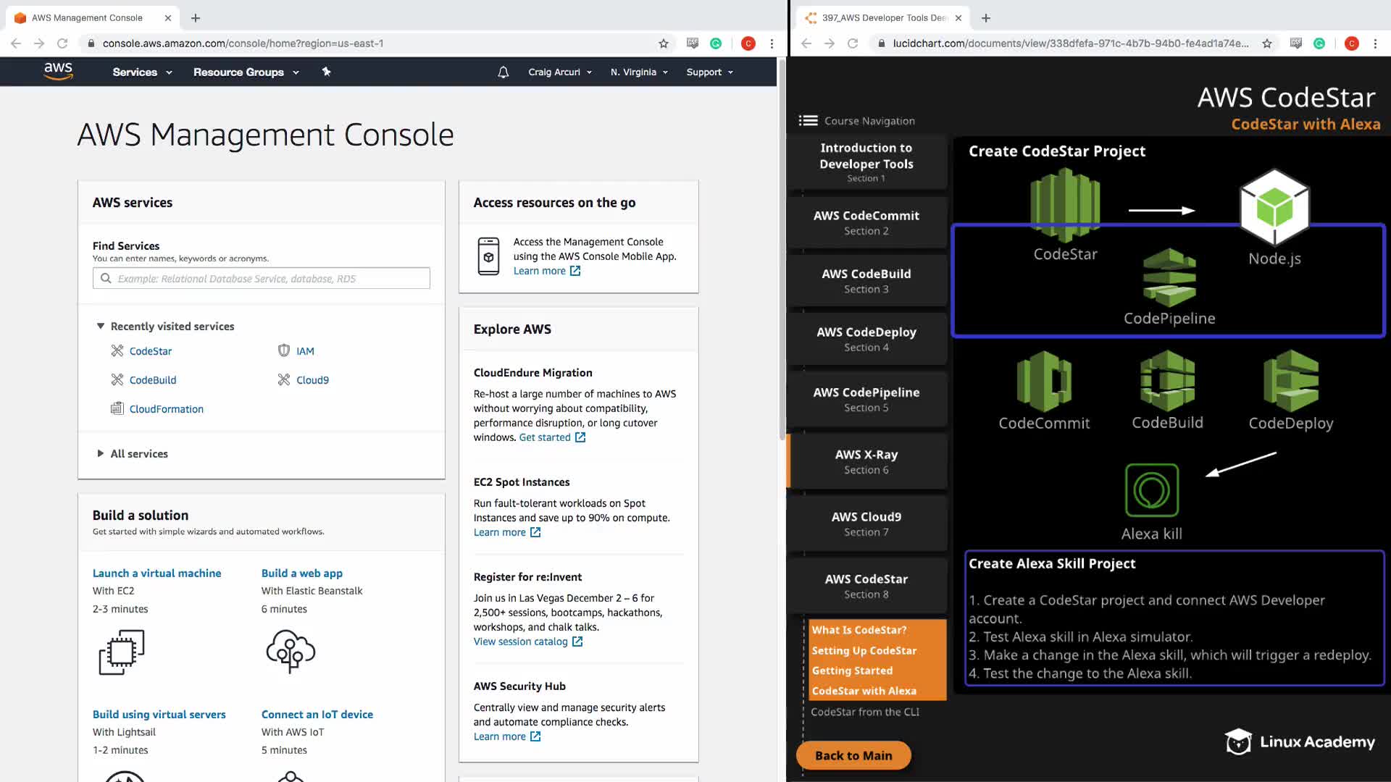The height and width of the screenshot is (782, 1391).
Task: Open the CodeStar recently visited link
Action: pos(150,351)
